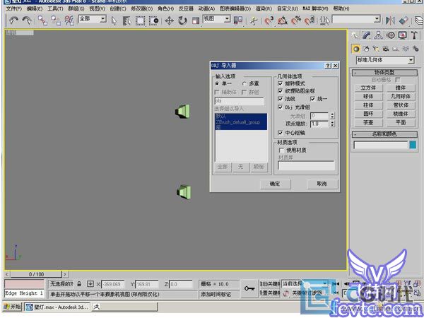The height and width of the screenshot is (318, 424).
Task: Click the Select and Manipulate icon
Action: tap(254, 20)
